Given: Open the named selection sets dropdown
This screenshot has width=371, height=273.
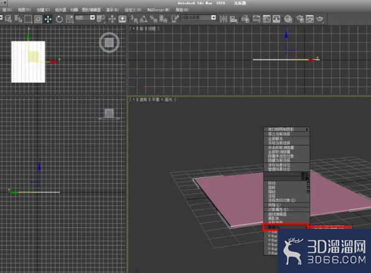Looking at the screenshot, I should (x=199, y=18).
